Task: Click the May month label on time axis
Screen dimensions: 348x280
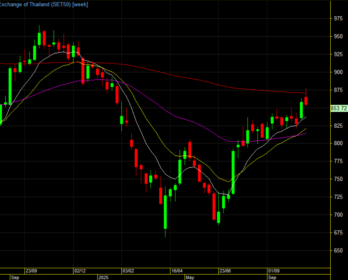Action: [x=190, y=278]
